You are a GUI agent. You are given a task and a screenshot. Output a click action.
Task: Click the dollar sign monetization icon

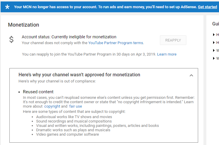coord(11,39)
